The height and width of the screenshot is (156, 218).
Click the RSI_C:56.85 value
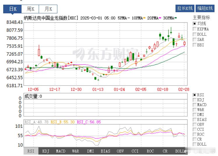tap(89, 122)
